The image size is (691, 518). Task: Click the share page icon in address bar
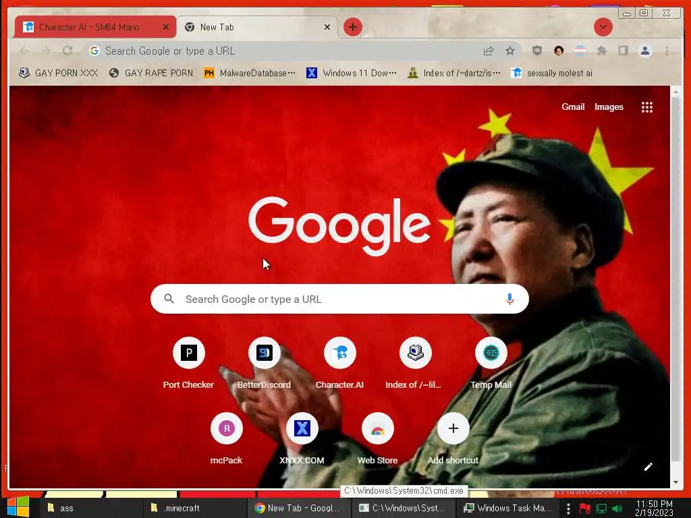pos(489,51)
